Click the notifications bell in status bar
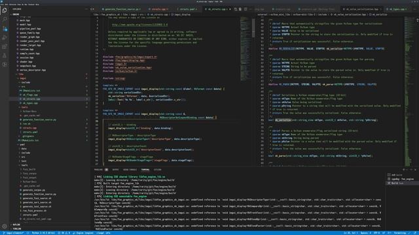 coord(415,233)
